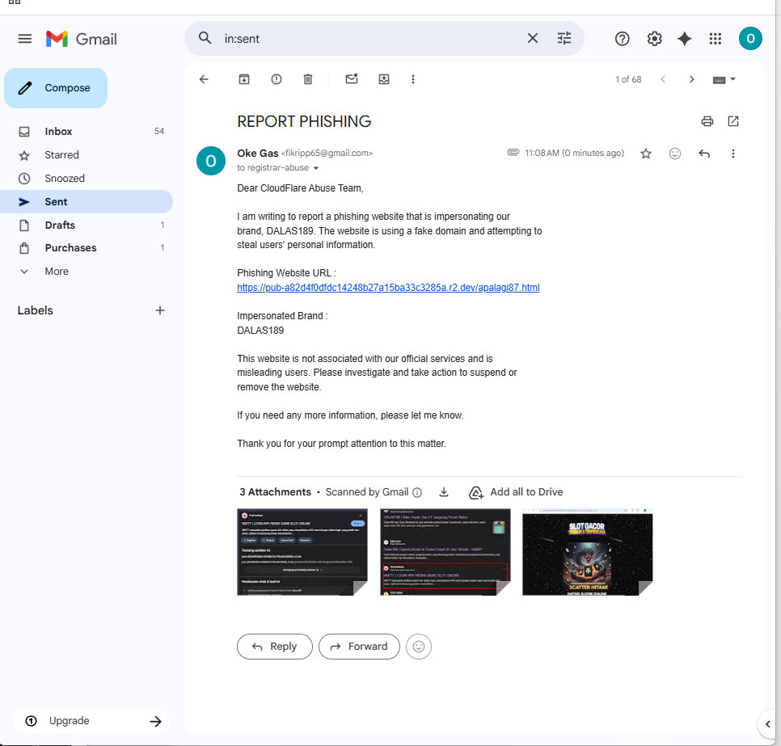
Task: Report this email as spam
Action: pos(276,79)
